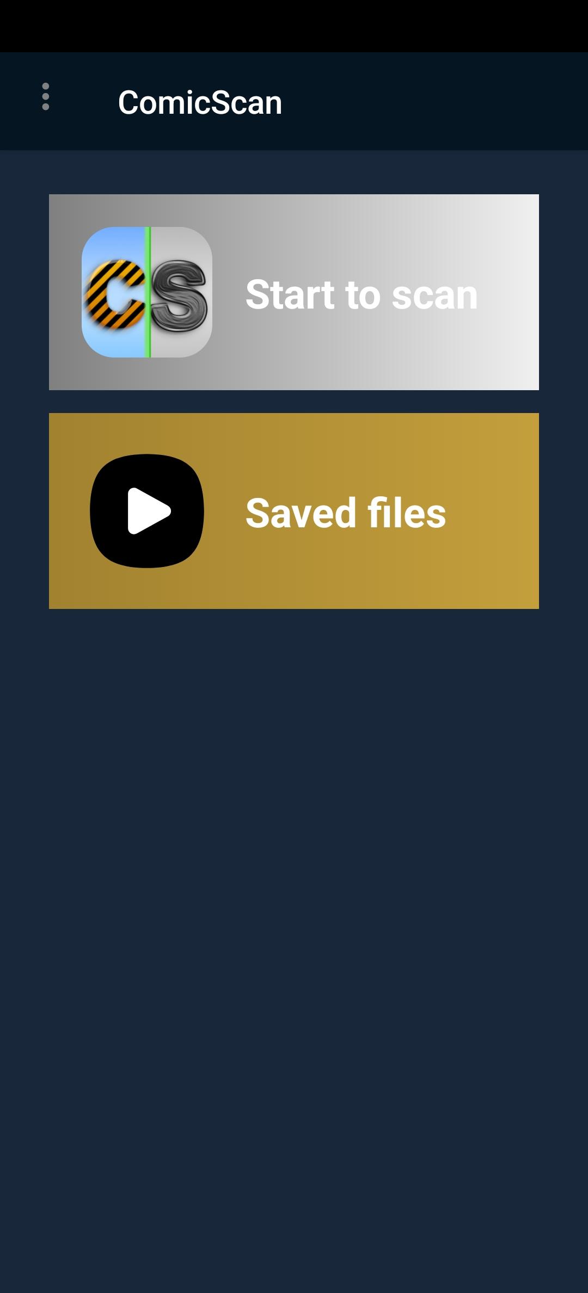This screenshot has width=588, height=1293.
Task: Tap the ComicScan title in header
Action: 200,102
